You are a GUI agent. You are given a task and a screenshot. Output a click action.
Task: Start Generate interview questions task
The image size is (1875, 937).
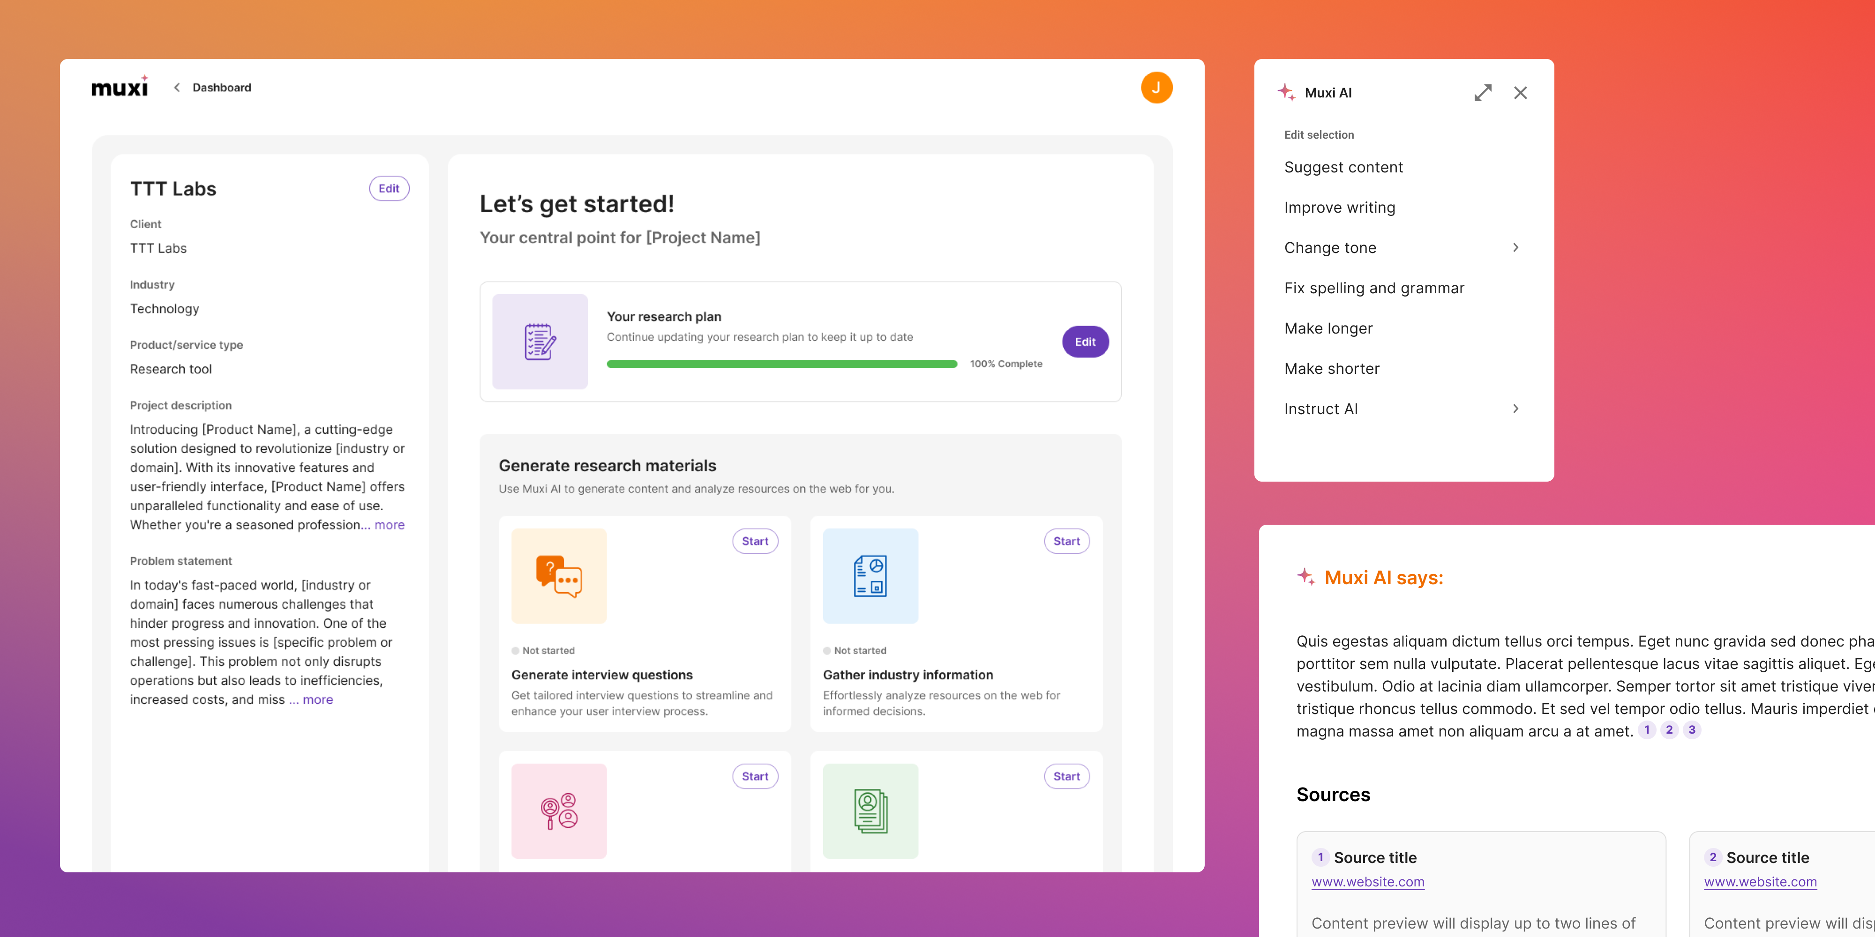tap(755, 541)
